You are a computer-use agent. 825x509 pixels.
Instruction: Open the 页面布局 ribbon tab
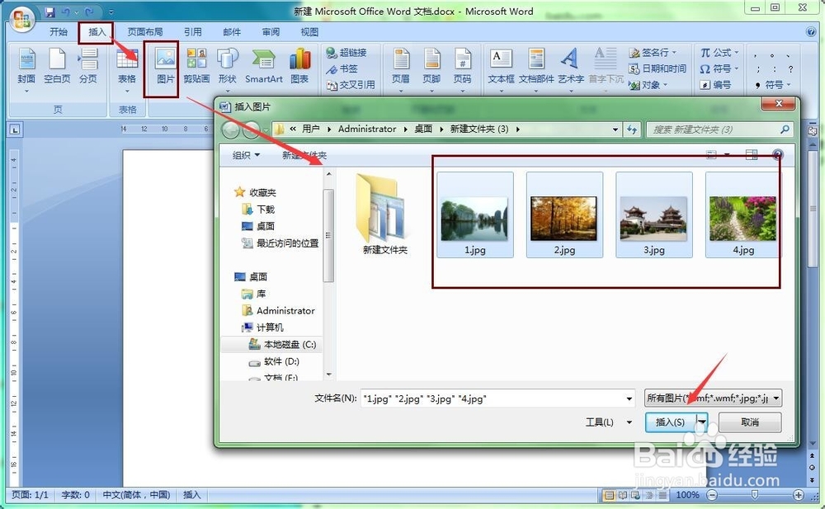click(146, 31)
